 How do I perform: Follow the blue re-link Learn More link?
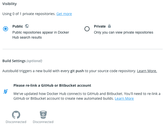(x=124, y=98)
